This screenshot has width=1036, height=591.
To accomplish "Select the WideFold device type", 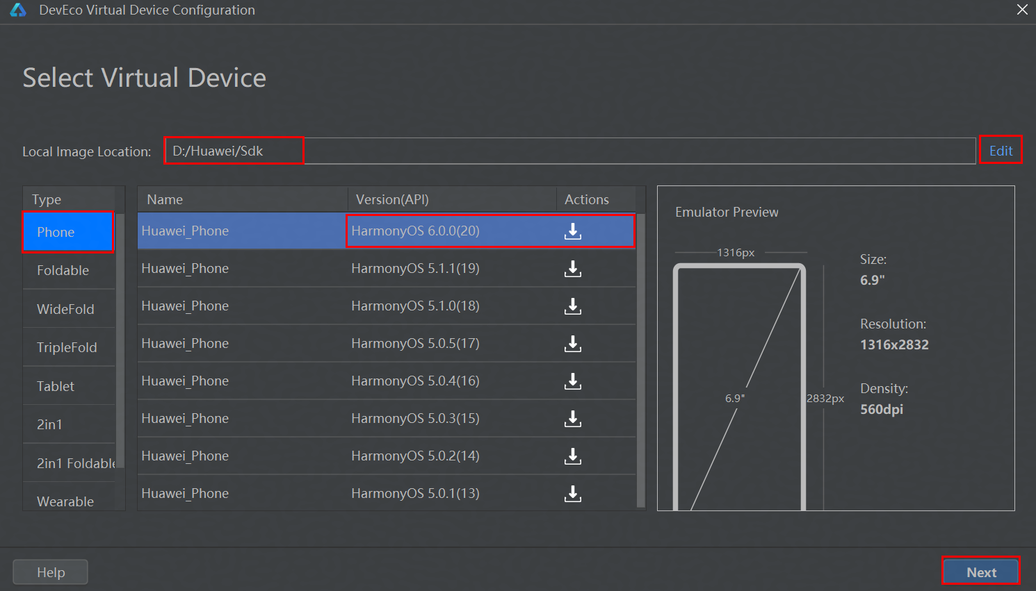I will 69,309.
